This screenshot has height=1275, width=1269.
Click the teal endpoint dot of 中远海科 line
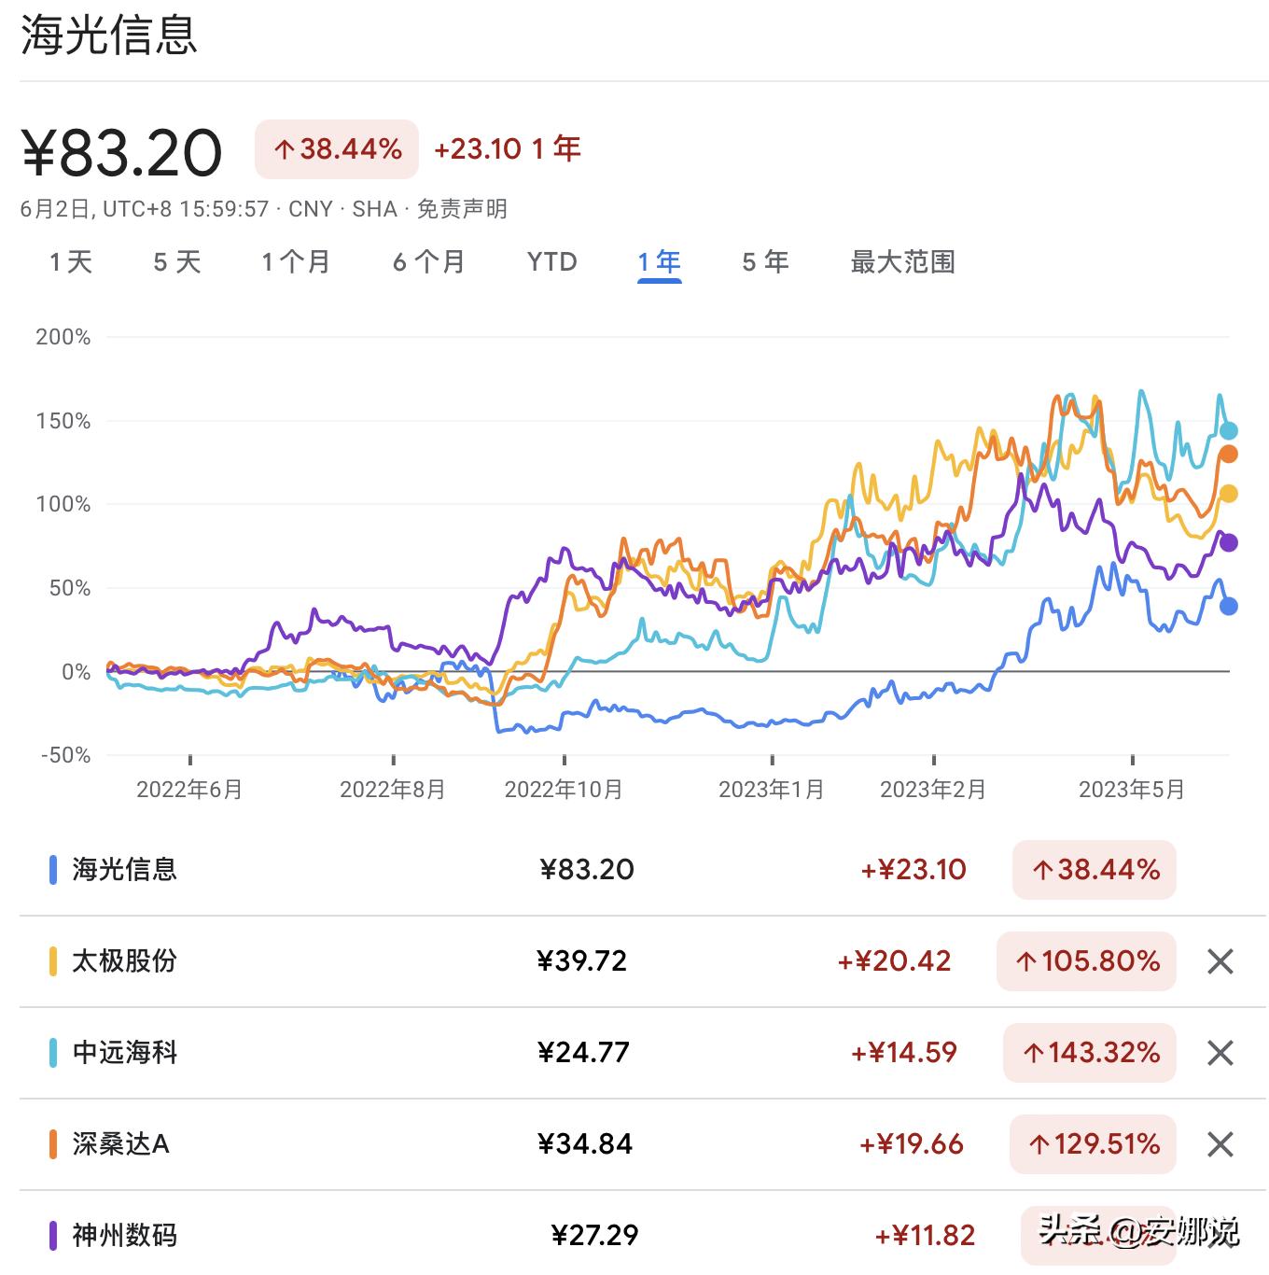point(1228,429)
